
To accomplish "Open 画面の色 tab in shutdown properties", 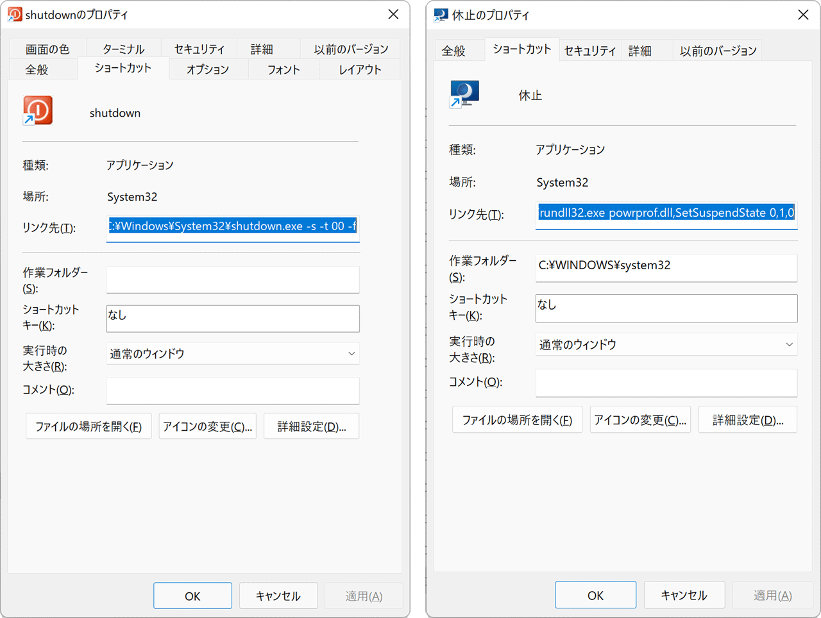I will (x=47, y=49).
